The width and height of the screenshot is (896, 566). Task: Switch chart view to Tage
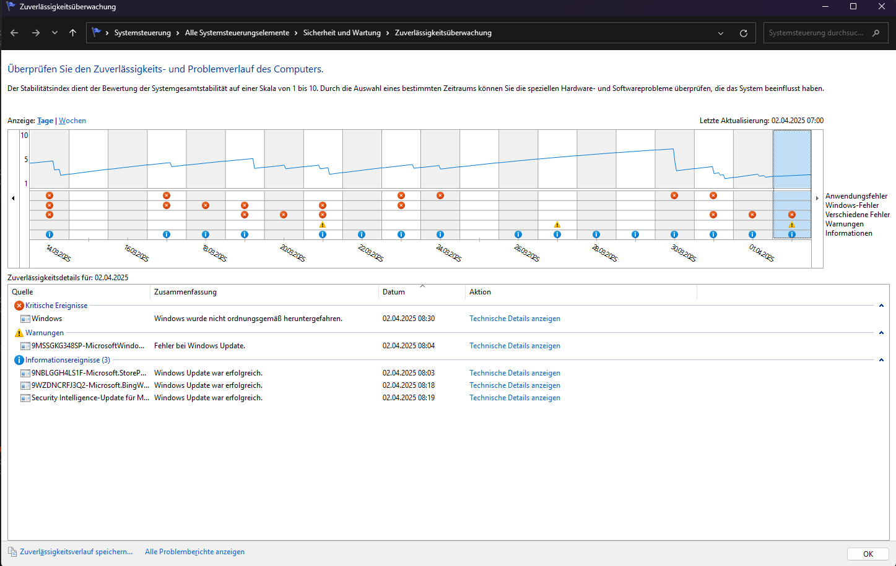click(x=45, y=121)
